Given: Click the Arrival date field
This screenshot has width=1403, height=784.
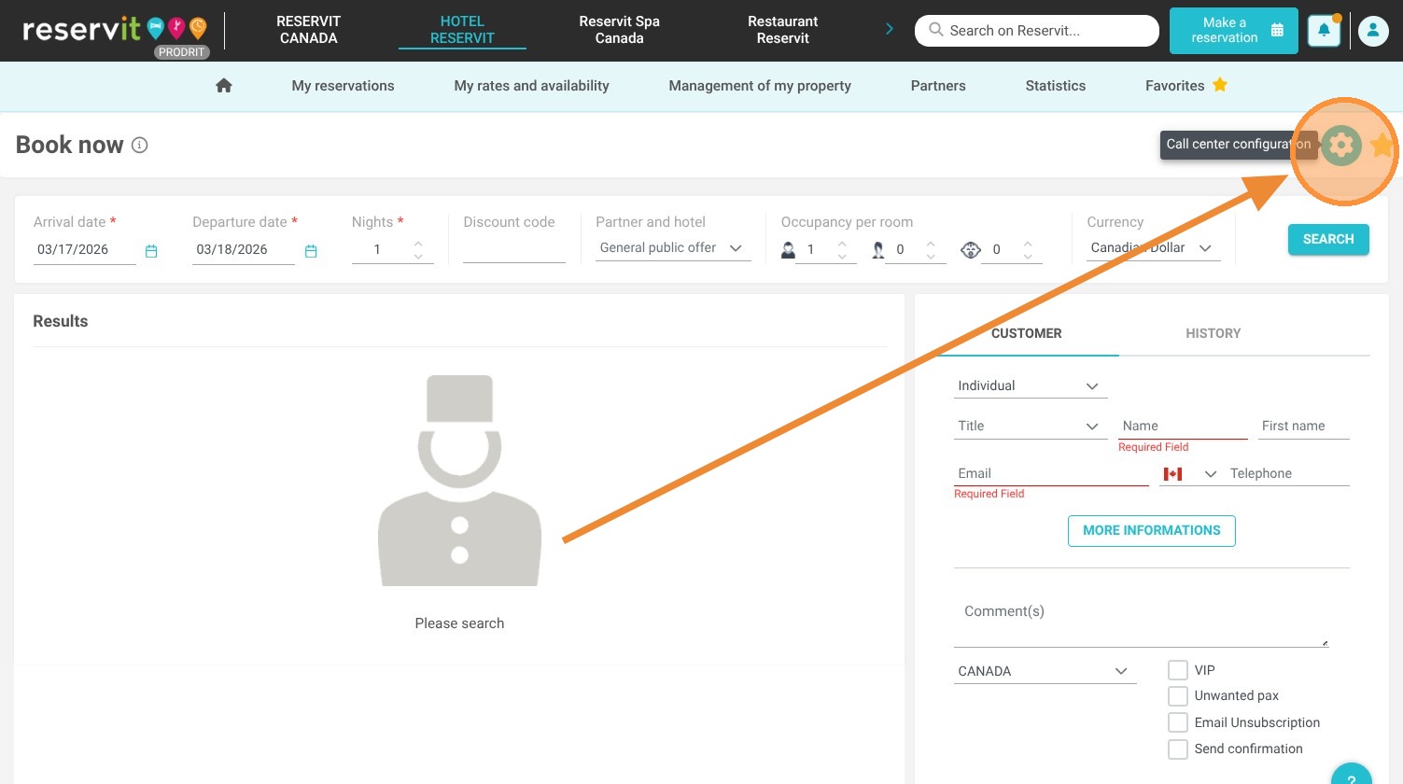Looking at the screenshot, I should 85,250.
